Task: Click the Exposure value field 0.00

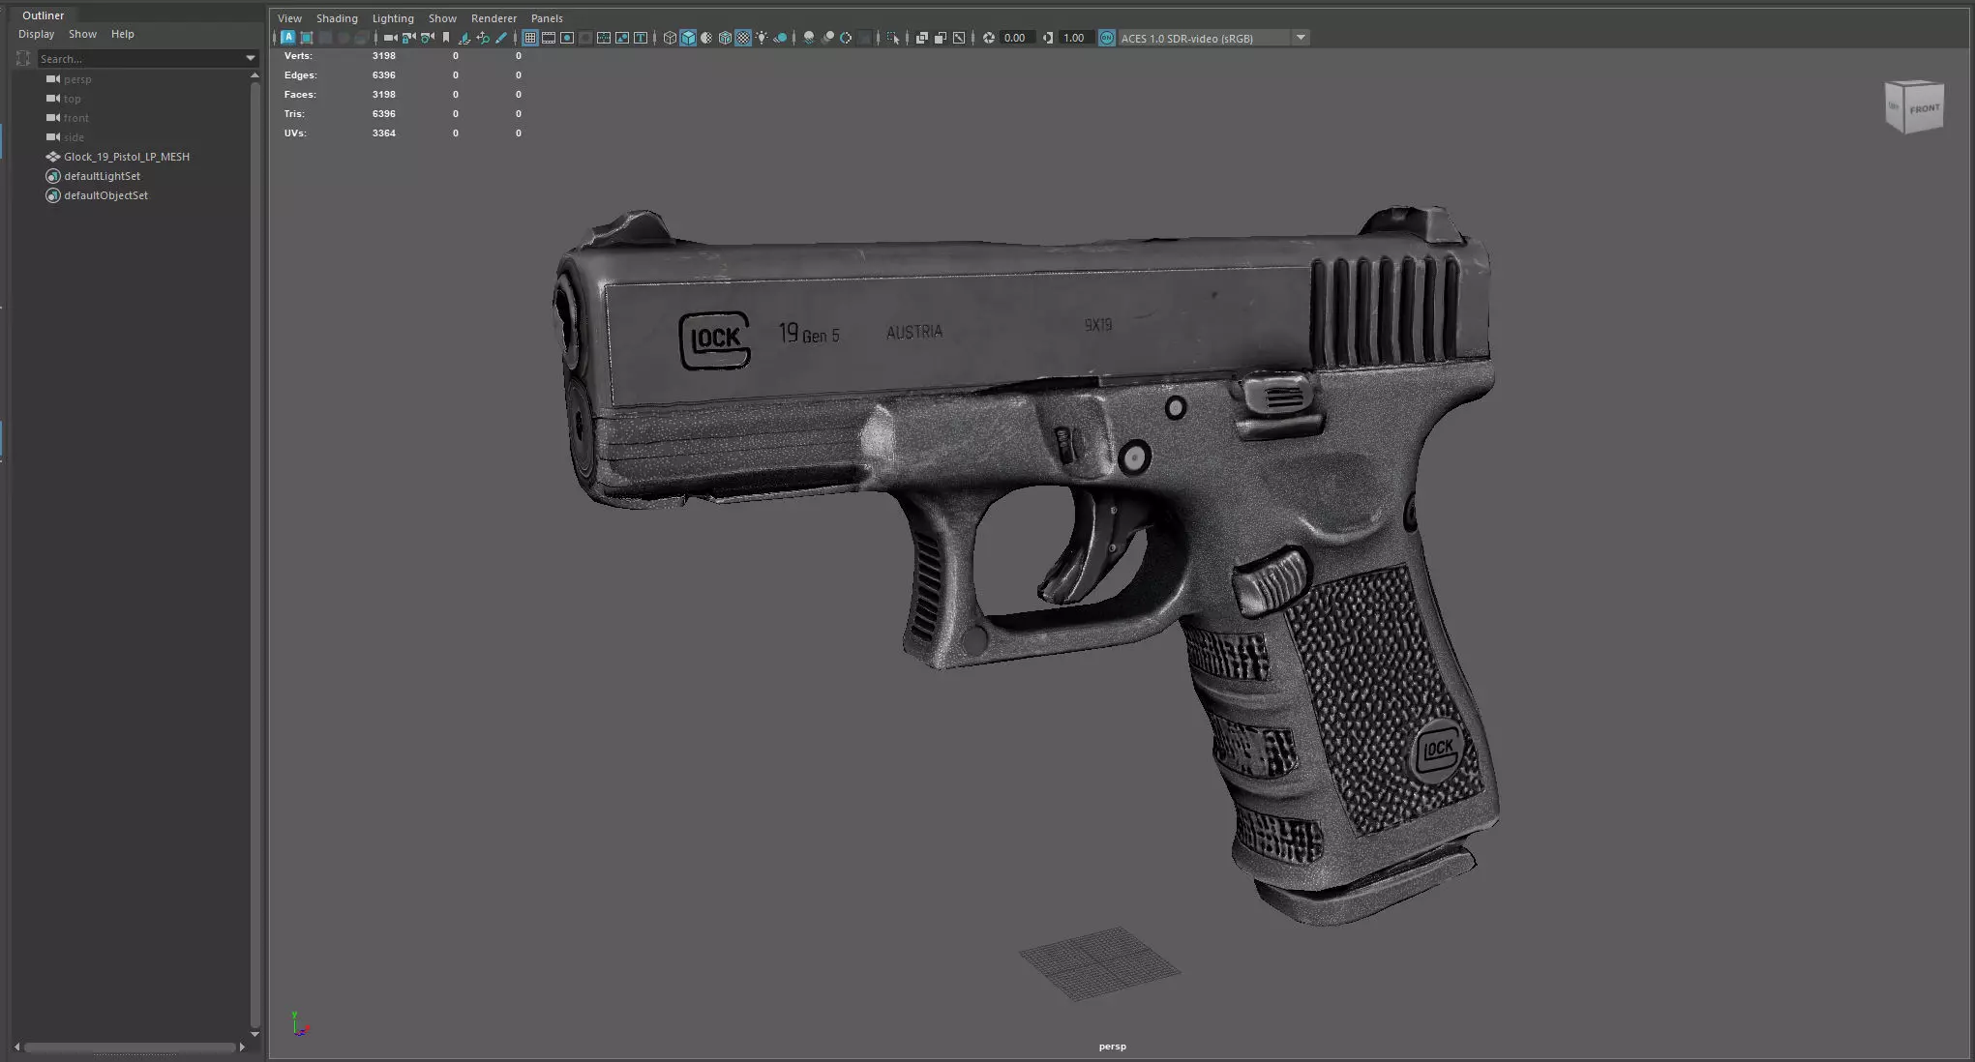Action: click(1016, 38)
